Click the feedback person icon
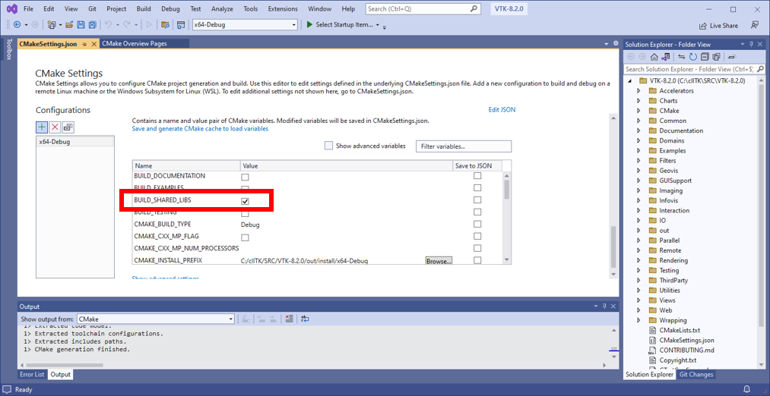The width and height of the screenshot is (770, 396). tap(754, 25)
